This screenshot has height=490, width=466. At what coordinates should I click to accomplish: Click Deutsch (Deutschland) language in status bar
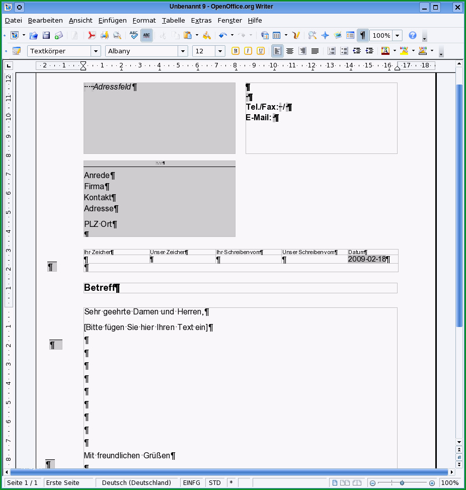136,483
